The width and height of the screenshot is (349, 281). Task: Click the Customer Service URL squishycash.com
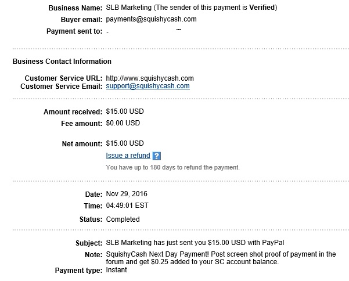pos(149,78)
